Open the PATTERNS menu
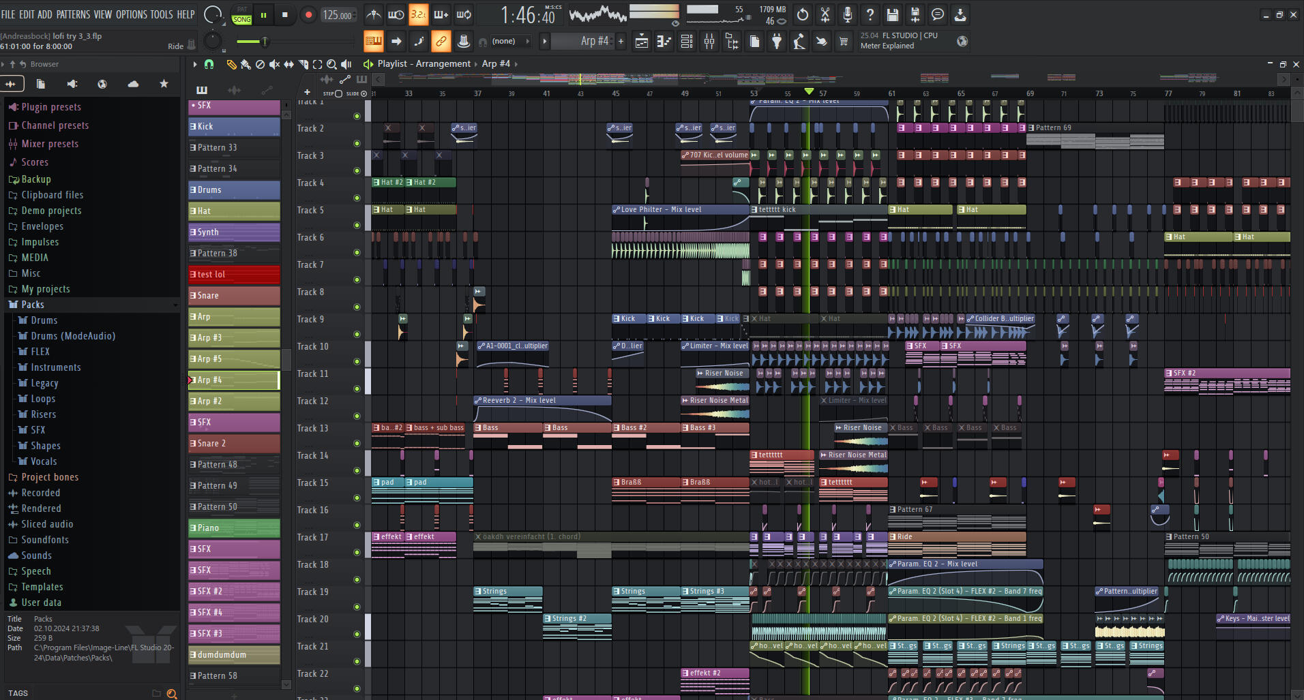The height and width of the screenshot is (700, 1304). tap(72, 14)
